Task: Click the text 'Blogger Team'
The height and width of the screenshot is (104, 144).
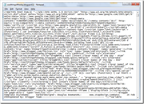Action: [x=34, y=97]
